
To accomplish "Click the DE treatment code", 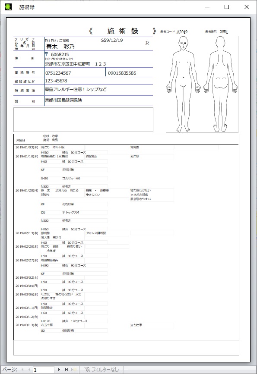I will pyautogui.click(x=43, y=212).
